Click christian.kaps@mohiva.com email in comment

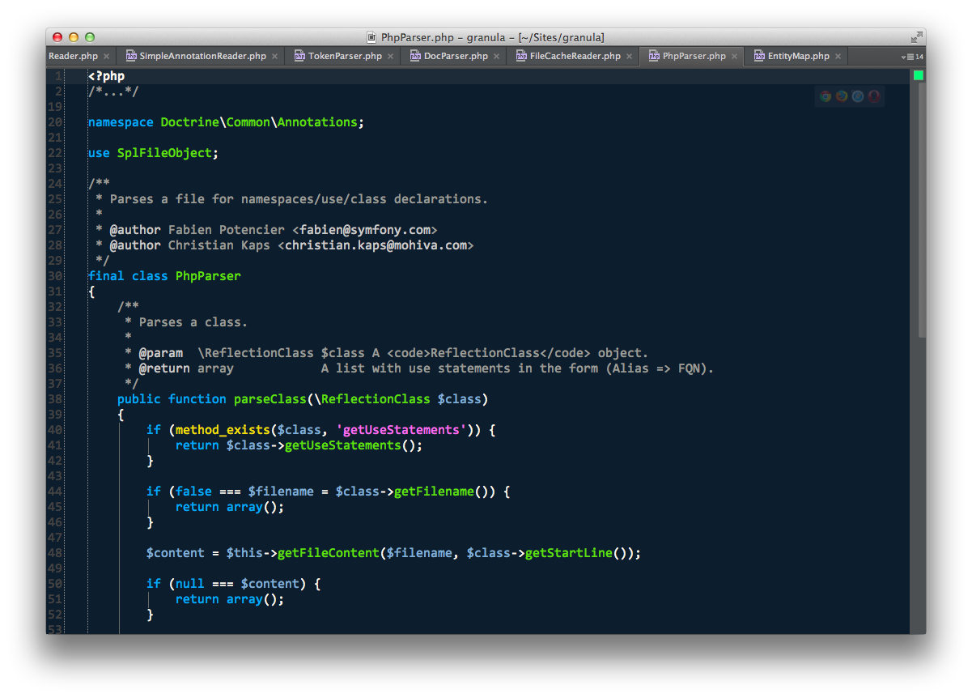point(376,245)
